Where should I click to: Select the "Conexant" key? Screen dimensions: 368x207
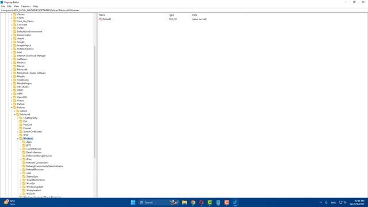pos(22,25)
